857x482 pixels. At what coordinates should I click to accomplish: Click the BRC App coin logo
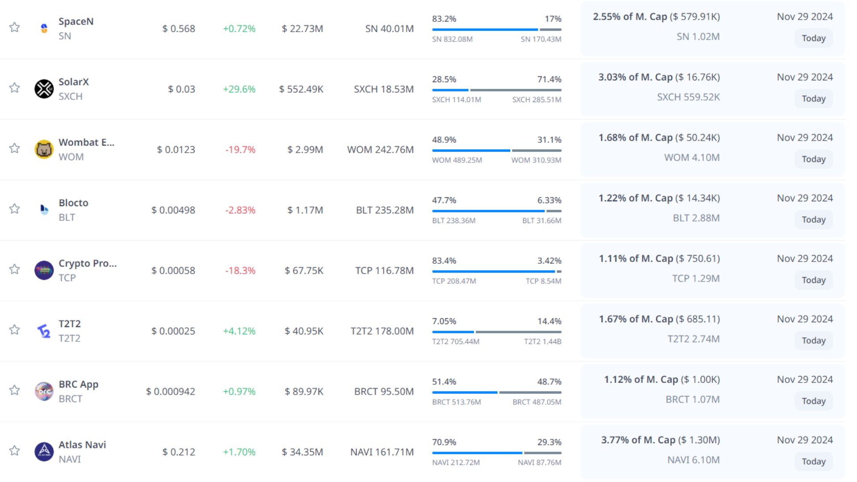click(x=44, y=391)
